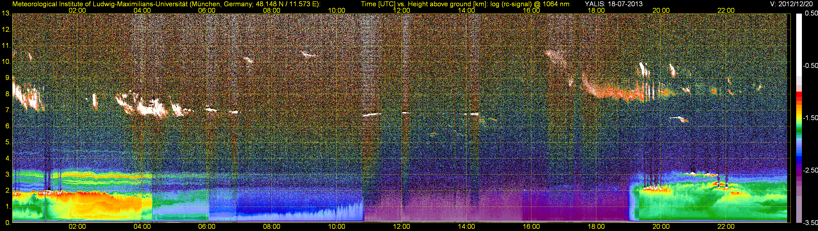818x231 pixels.
Task: Click the height axis label 2.
Action: pos(8,191)
